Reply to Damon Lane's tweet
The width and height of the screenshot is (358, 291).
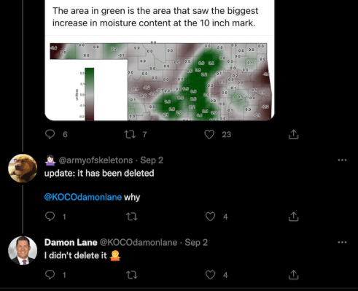click(x=50, y=274)
